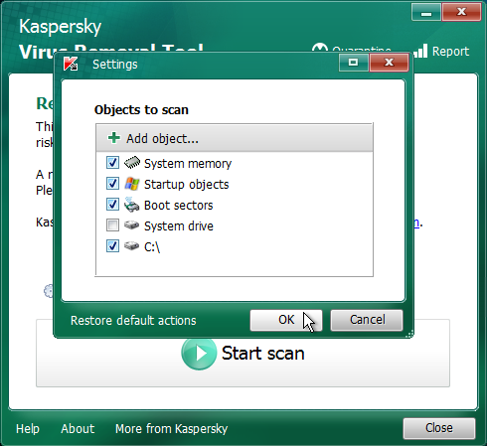Image resolution: width=487 pixels, height=446 pixels.
Task: Click the green Start scan play icon
Action: [199, 354]
